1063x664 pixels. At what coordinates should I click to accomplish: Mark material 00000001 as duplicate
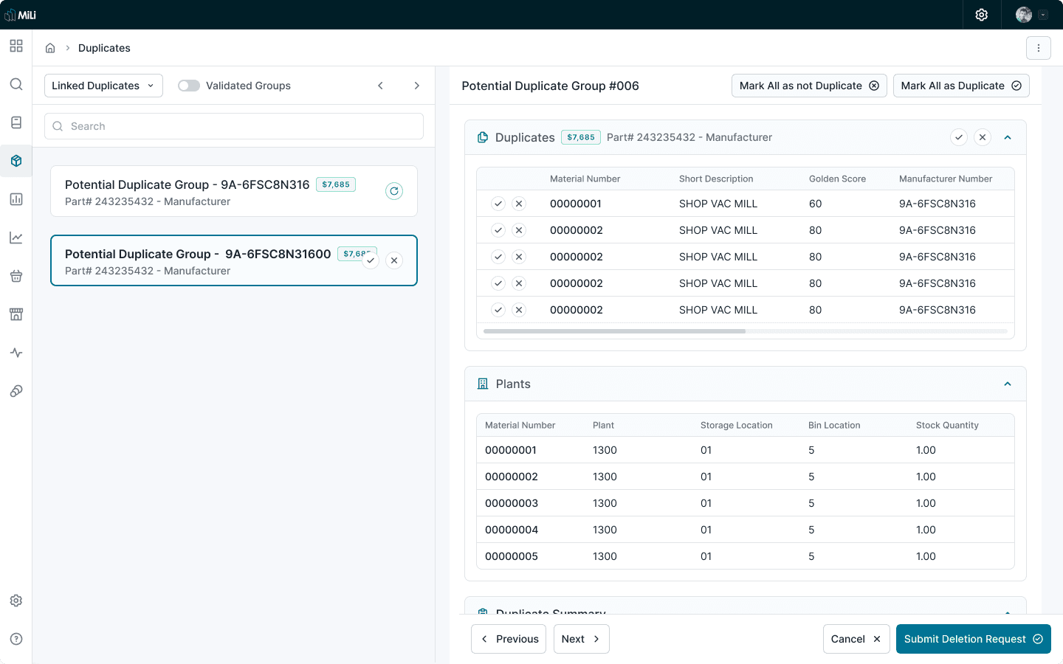click(x=498, y=204)
